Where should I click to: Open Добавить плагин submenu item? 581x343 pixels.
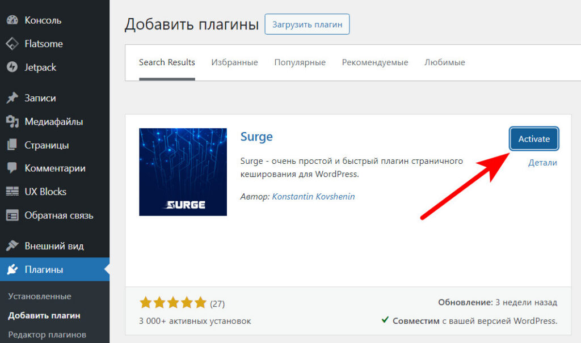44,316
